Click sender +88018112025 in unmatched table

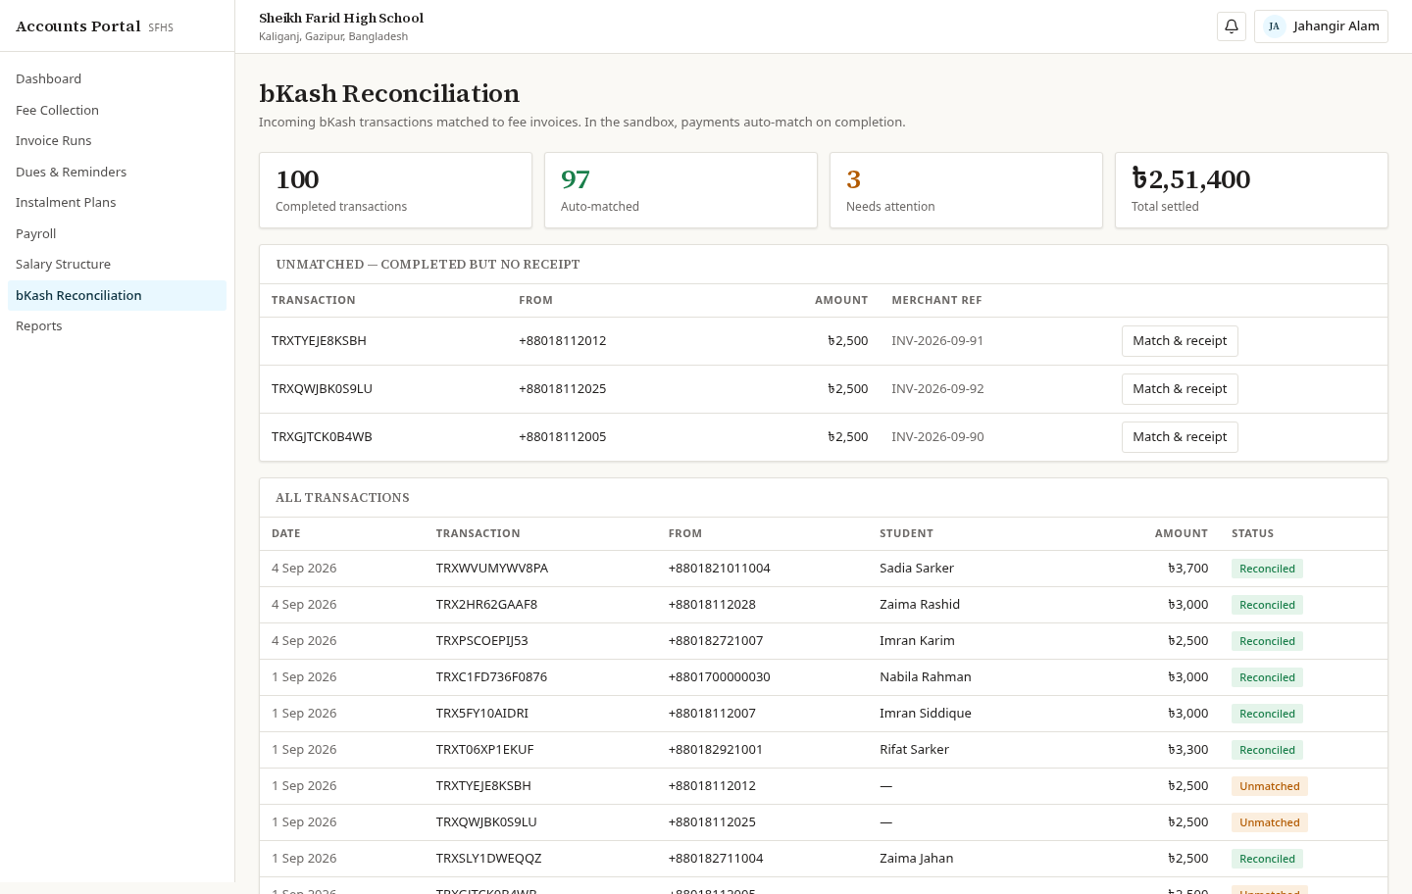[x=562, y=389]
